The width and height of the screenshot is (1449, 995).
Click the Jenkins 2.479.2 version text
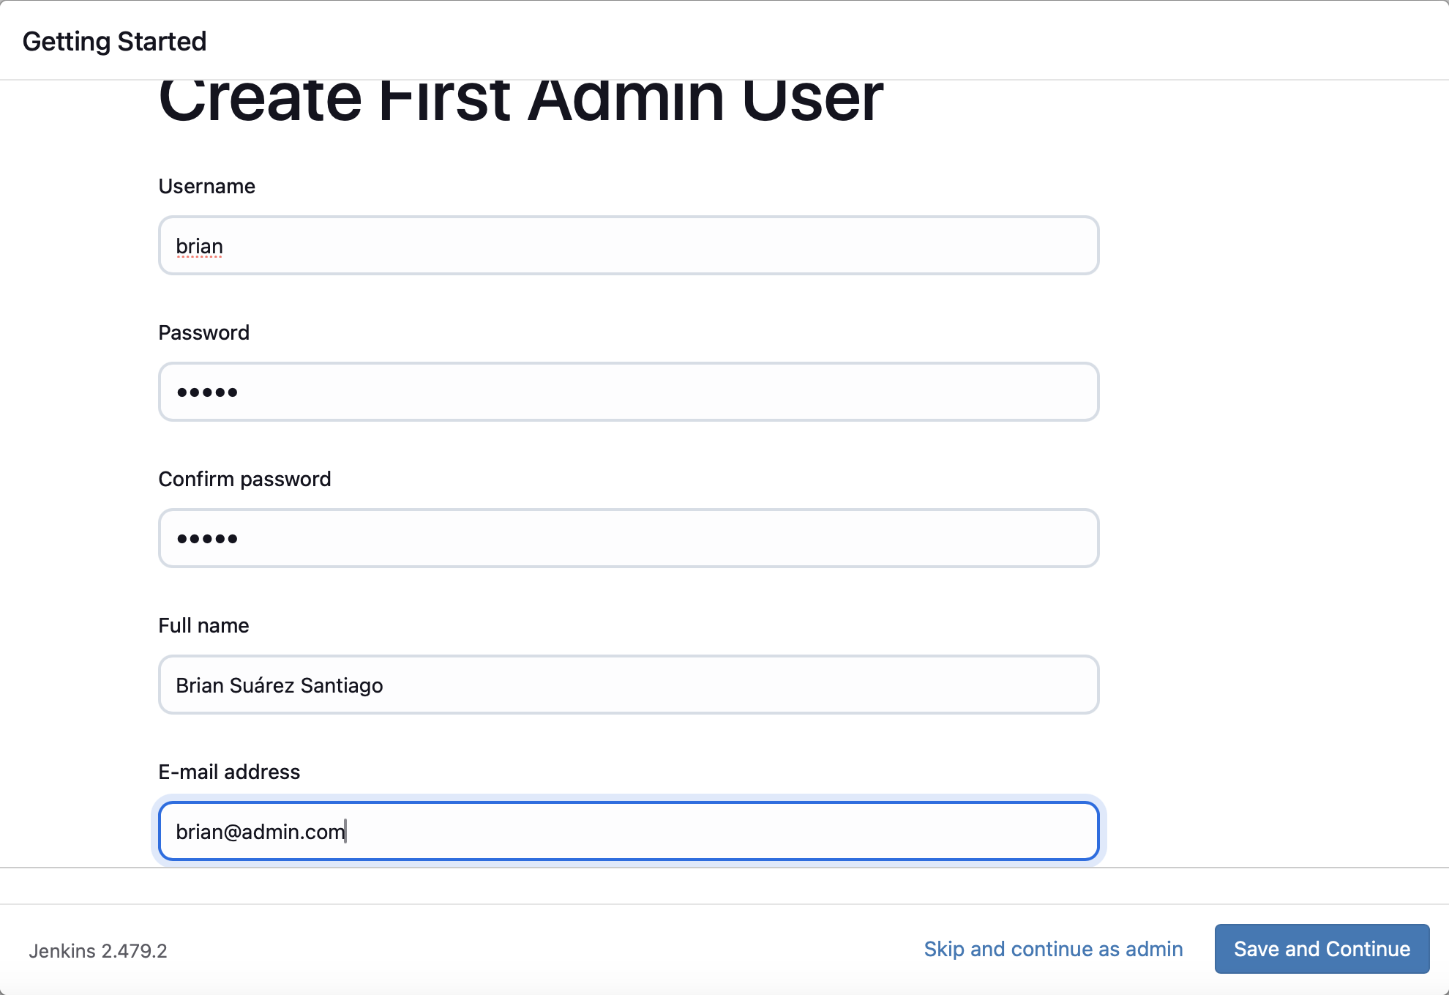tap(98, 951)
